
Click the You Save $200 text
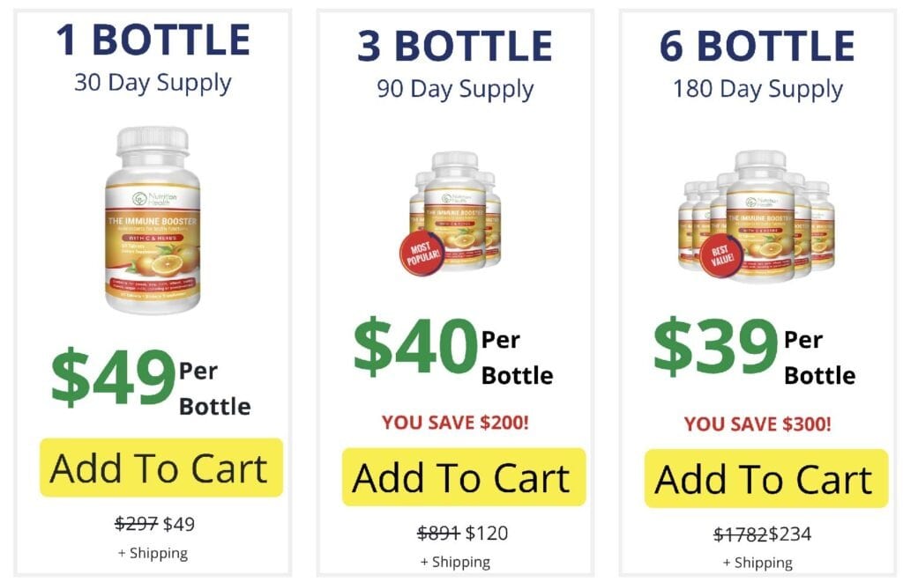(455, 423)
